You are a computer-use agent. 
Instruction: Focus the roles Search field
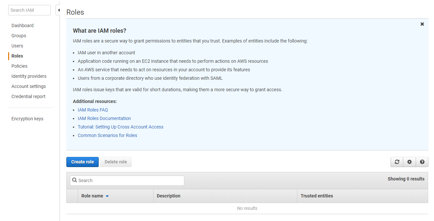pos(127,180)
